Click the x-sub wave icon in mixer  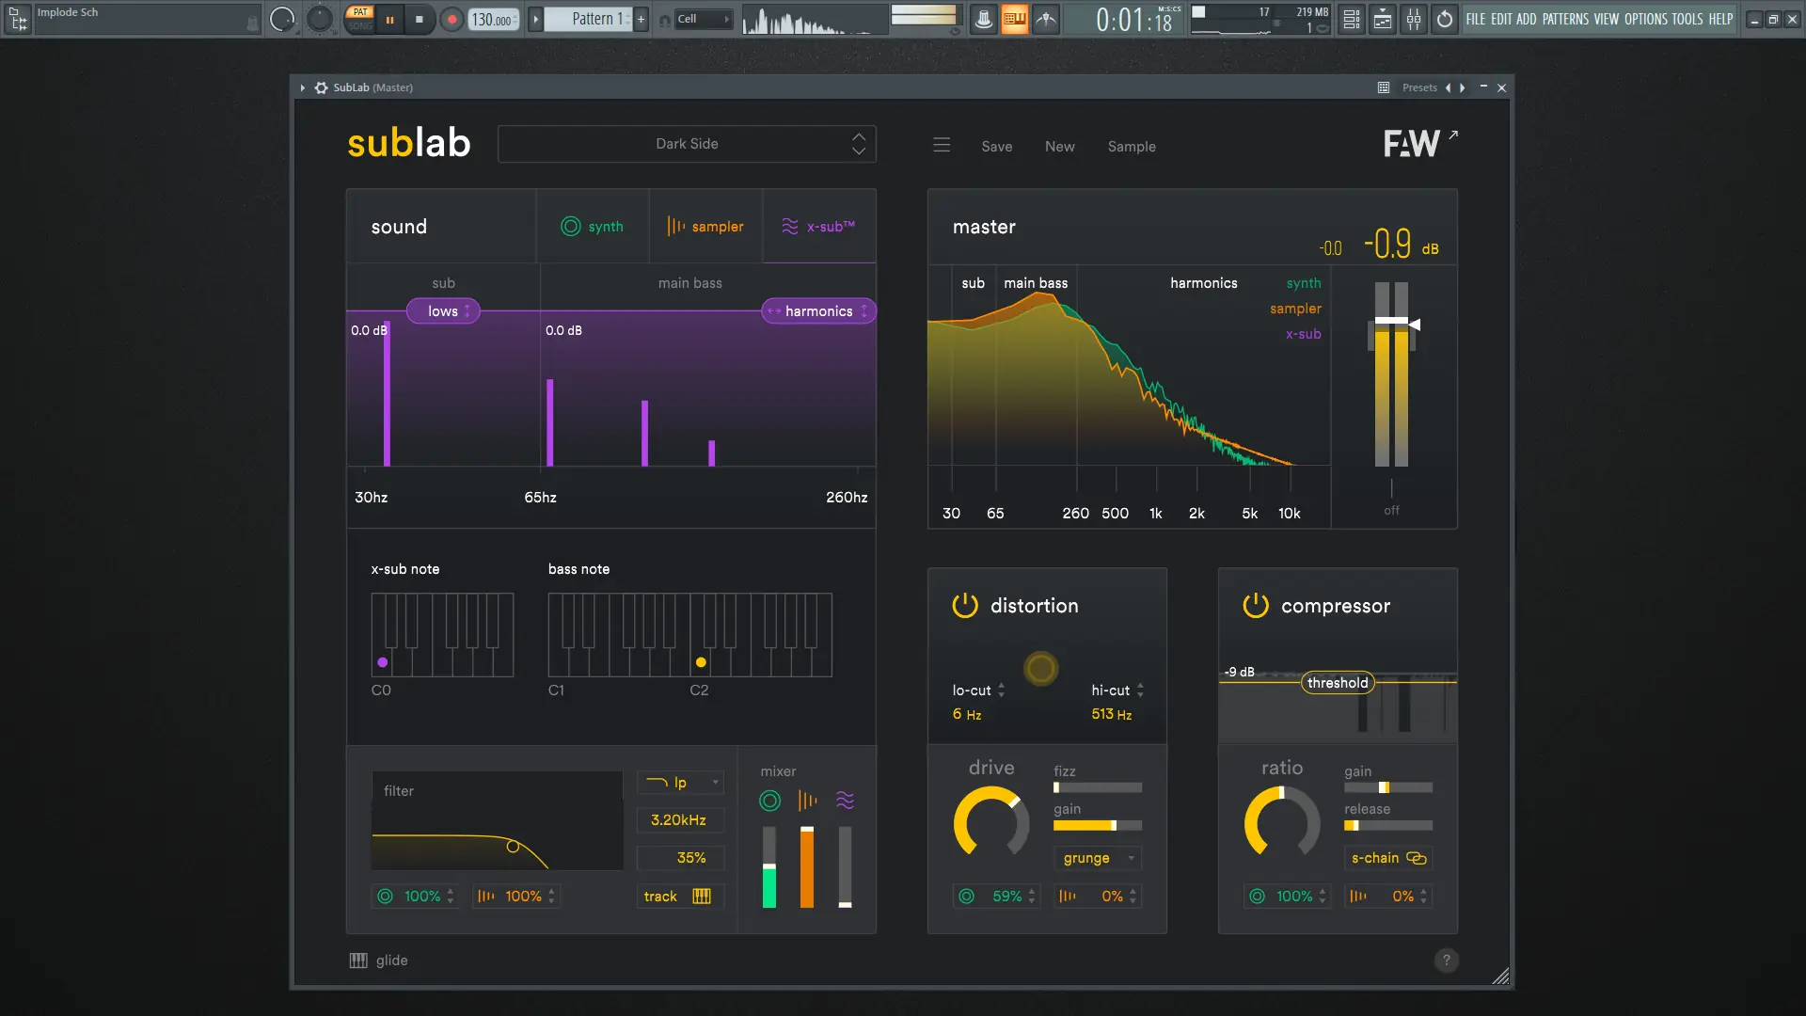pyautogui.click(x=845, y=801)
